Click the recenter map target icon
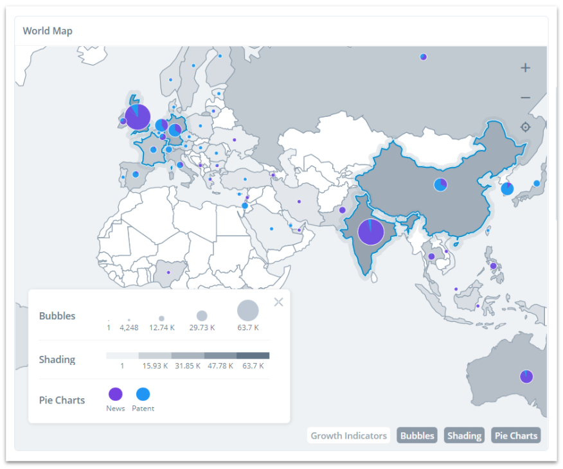This screenshot has width=563, height=469. tap(525, 127)
